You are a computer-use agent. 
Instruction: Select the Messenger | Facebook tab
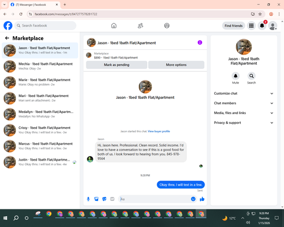point(34,5)
